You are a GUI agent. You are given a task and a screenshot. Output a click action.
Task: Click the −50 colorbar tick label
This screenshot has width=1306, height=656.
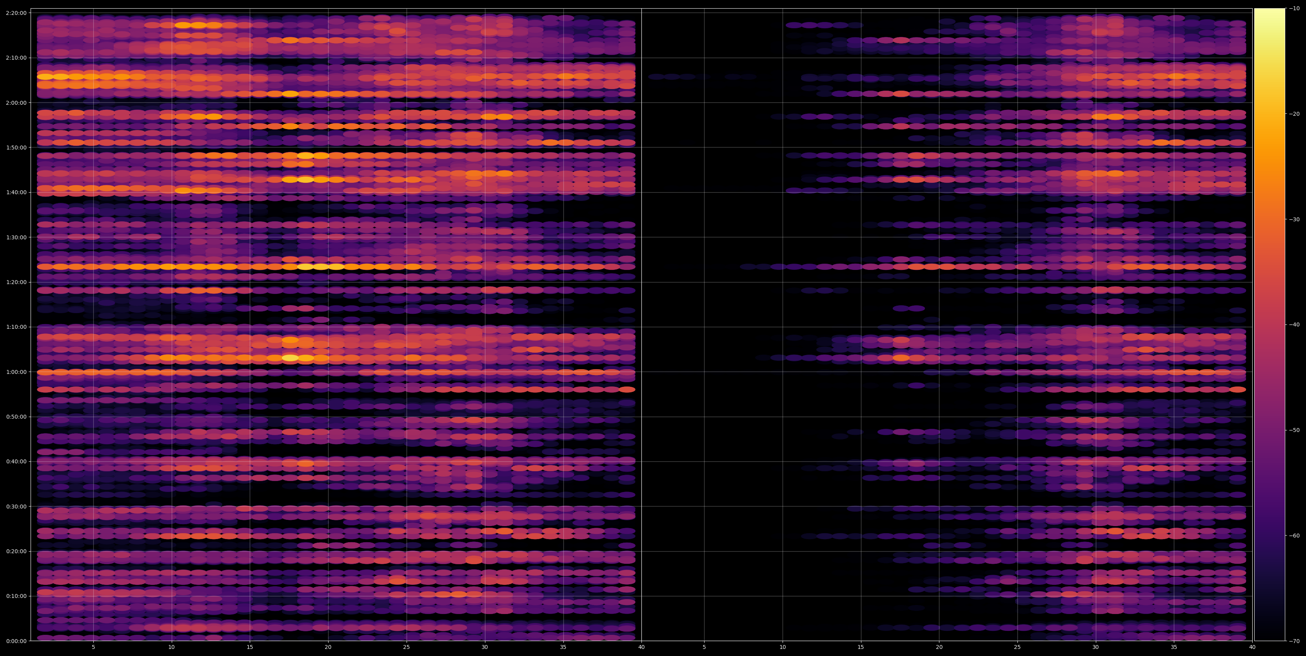[x=1294, y=430]
